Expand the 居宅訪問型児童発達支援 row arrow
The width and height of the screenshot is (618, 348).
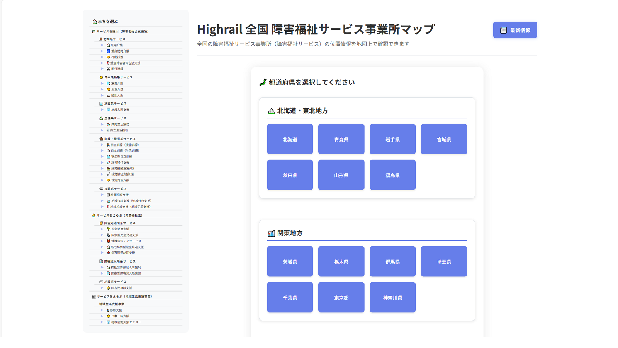102,247
